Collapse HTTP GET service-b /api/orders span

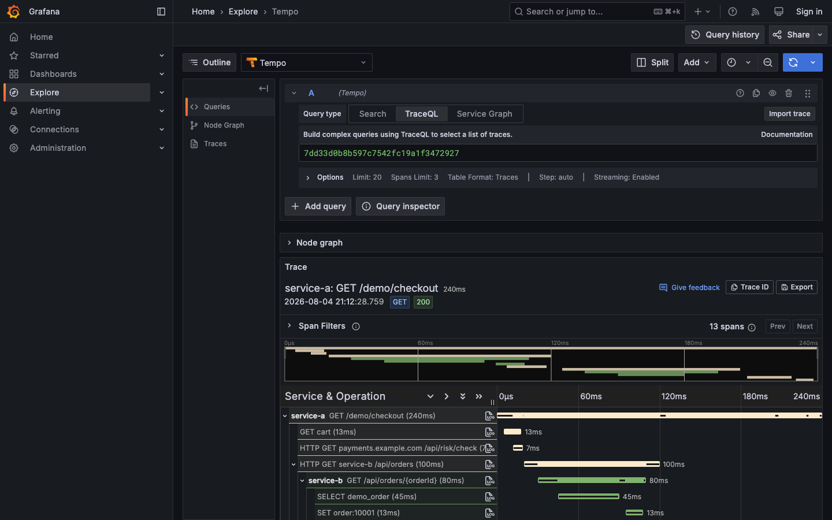coord(294,465)
